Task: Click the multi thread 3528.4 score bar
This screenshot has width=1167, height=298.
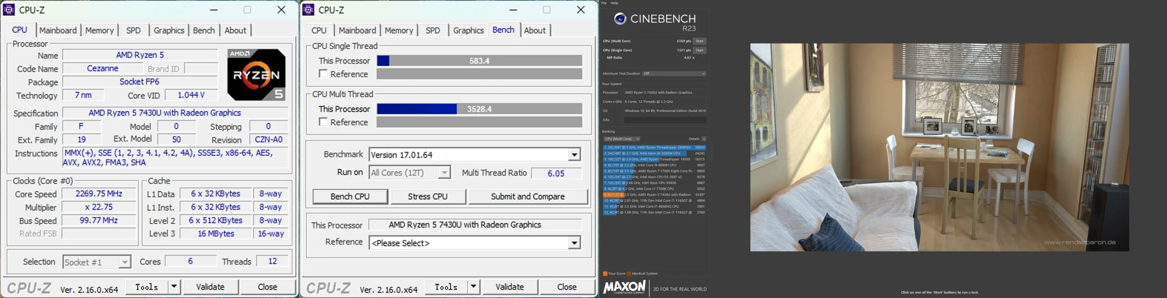Action: [480, 109]
